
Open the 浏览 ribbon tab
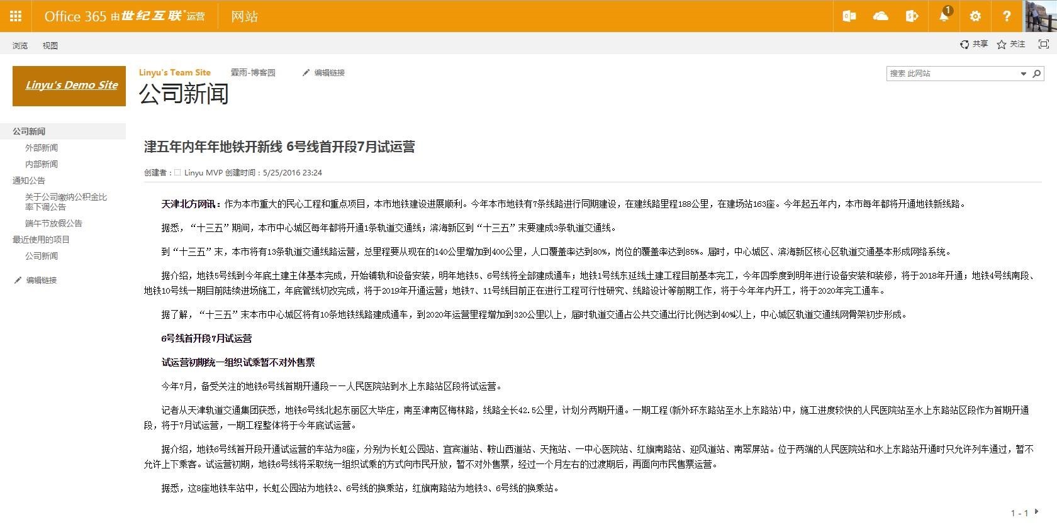pyautogui.click(x=20, y=45)
